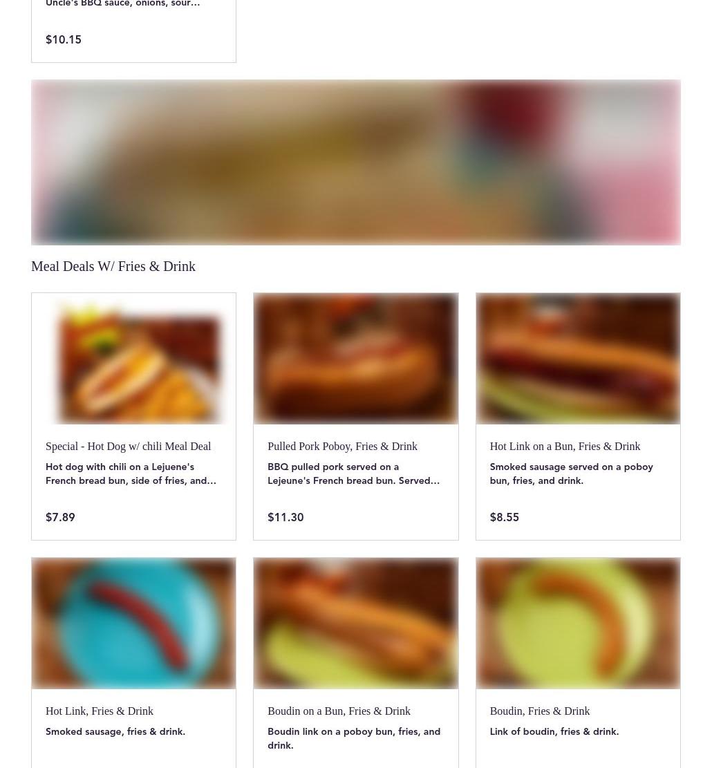
Task: Select the $8.55 hot link meal price
Action: point(505,517)
